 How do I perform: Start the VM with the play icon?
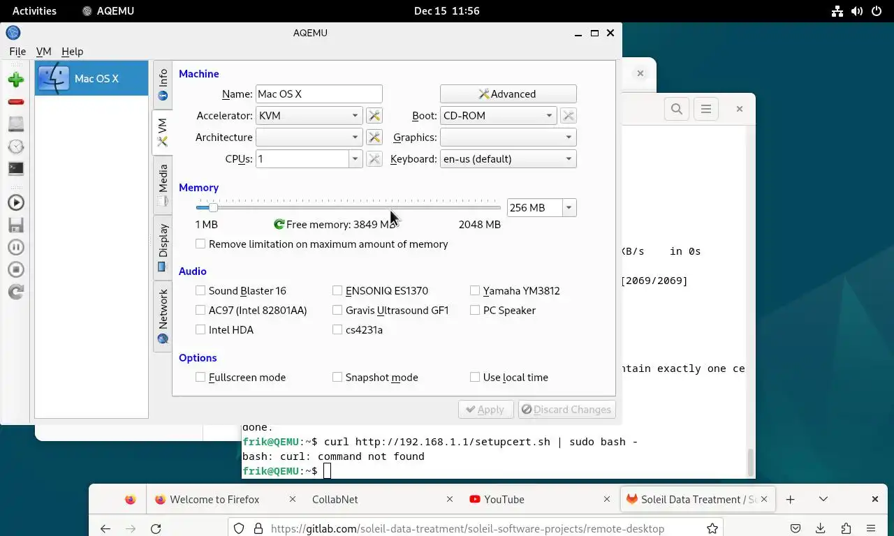15,202
